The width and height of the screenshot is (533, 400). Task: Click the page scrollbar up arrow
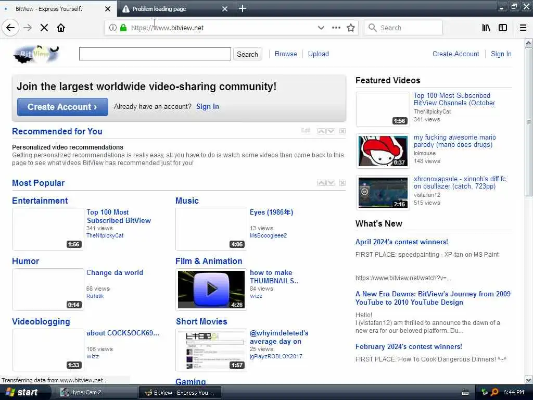(x=529, y=43)
